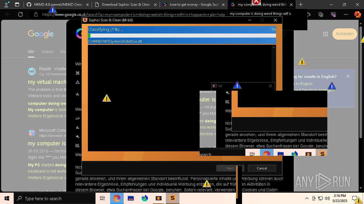The width and height of the screenshot is (364, 204).
Task: Click the 'auf Deutsch anzeigen' link
Action: click(315, 90)
